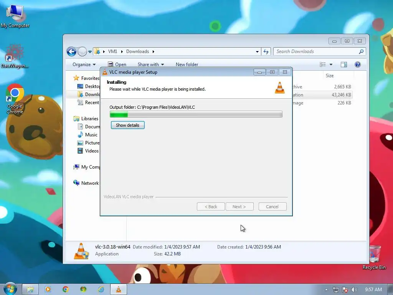393x295 pixels.
Task: Open Explorer help icon
Action: (358, 65)
